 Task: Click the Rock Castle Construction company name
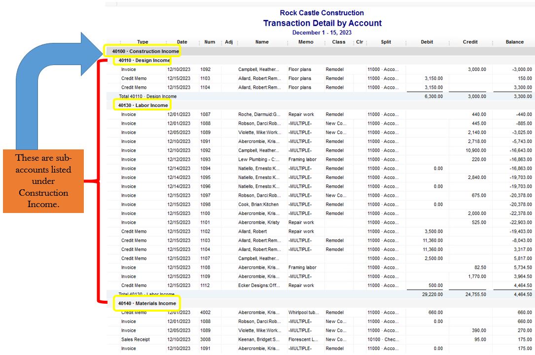322,13
